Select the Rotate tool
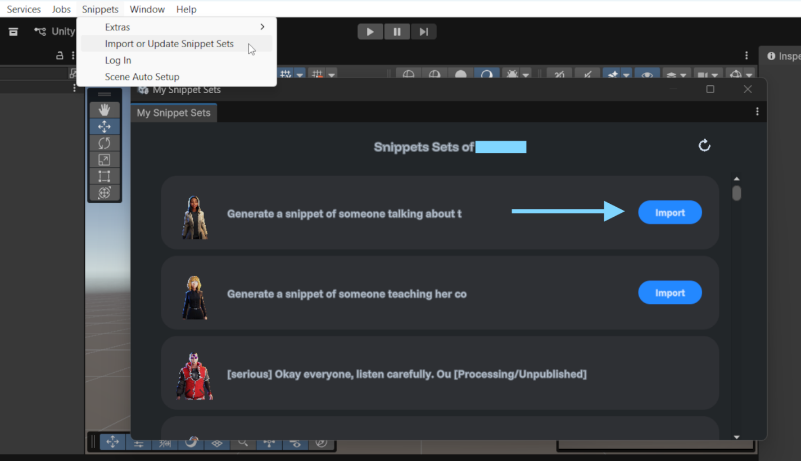Image resolution: width=801 pixels, height=461 pixels. (x=104, y=143)
